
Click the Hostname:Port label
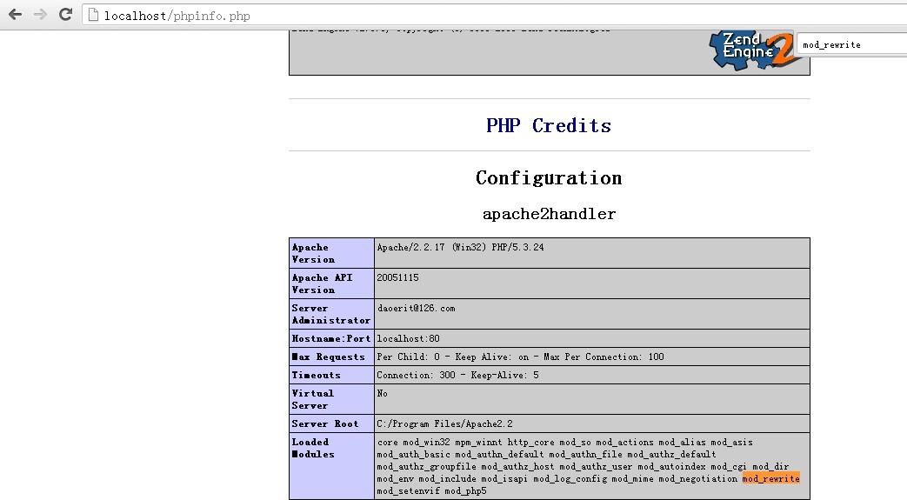pos(331,338)
